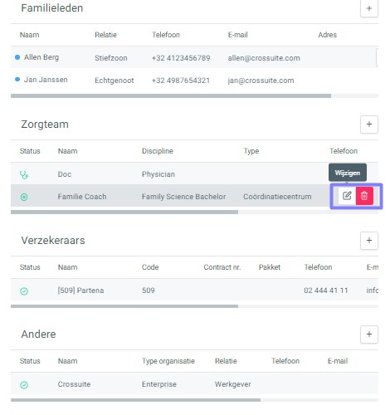Click the green status icon of Familie Coach
Viewport: 390px width, 415px height.
tap(24, 197)
